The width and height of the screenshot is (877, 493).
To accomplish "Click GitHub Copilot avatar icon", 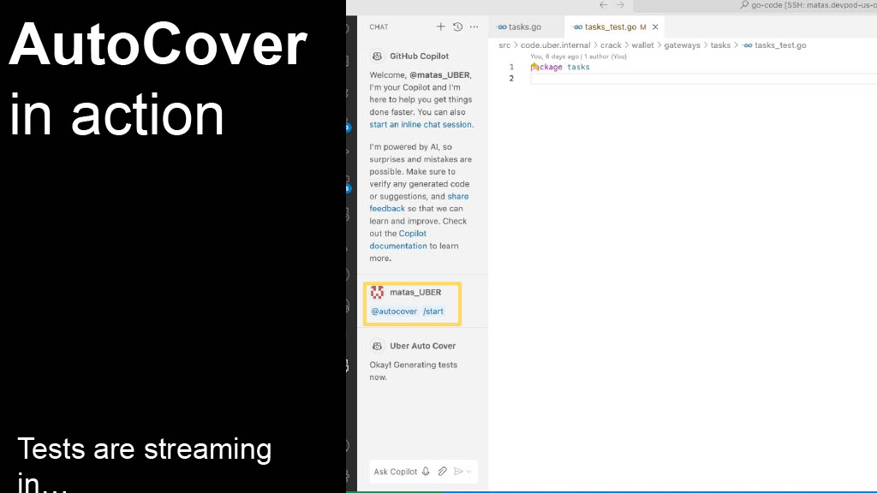I will [377, 56].
